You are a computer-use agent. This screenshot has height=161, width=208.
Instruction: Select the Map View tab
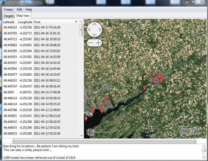click(x=23, y=15)
